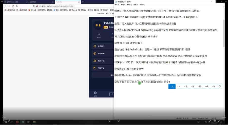The image size is (228, 125).
Task: Select IME candidate number 2
Action: (x=179, y=86)
